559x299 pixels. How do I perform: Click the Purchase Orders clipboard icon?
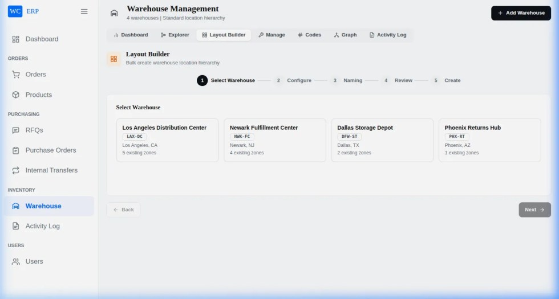point(16,150)
